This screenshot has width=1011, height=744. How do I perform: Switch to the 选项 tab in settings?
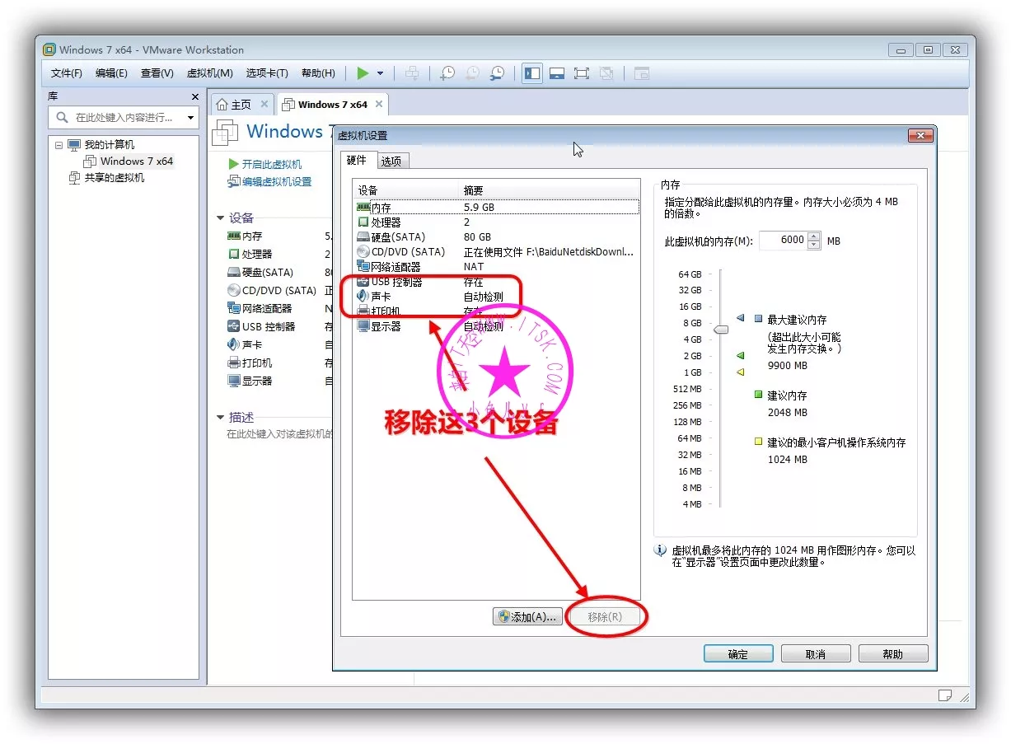391,161
